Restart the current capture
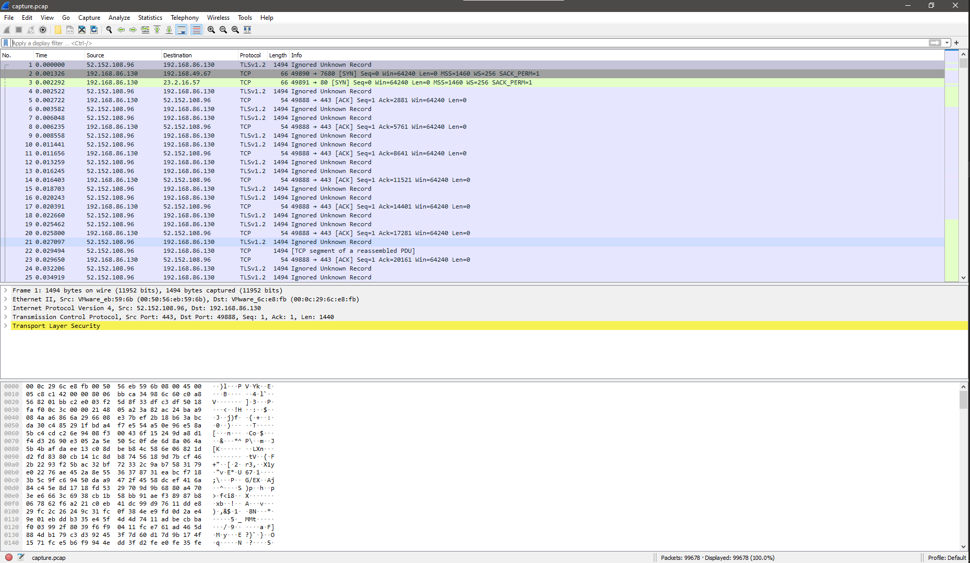This screenshot has height=563, width=970. pyautogui.click(x=31, y=30)
